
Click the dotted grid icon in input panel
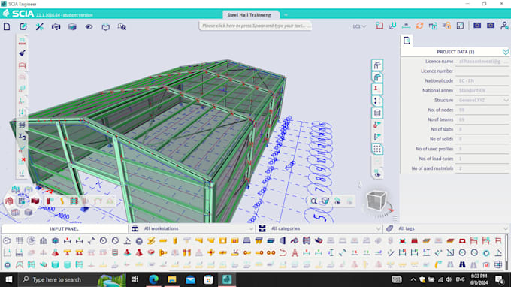click(20, 240)
